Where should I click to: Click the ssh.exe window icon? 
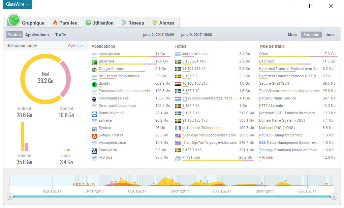(94, 122)
